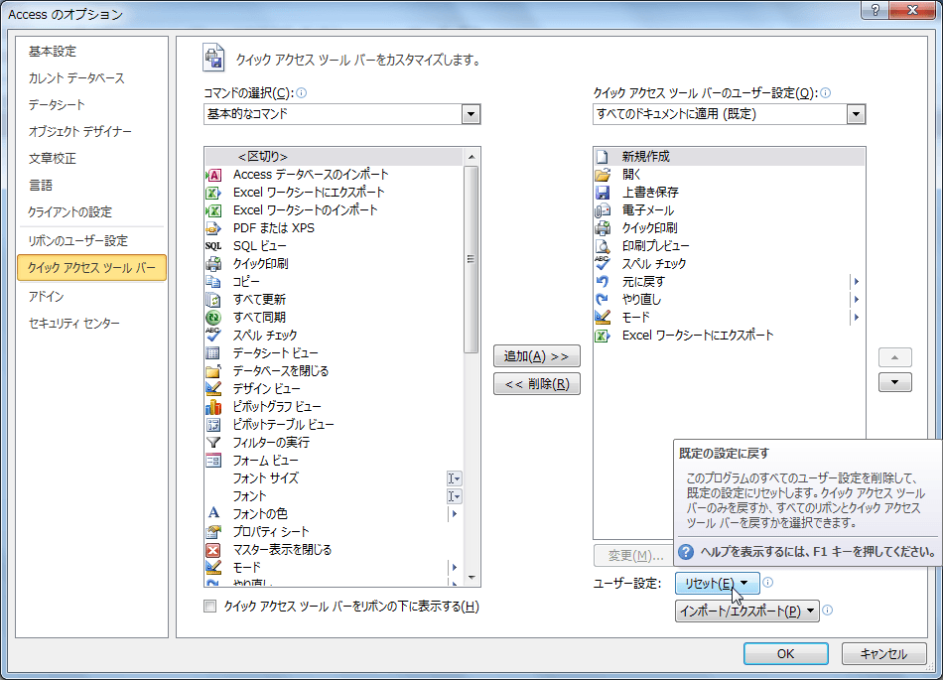Click the 印刷プレビュー icon in right list

(x=602, y=246)
